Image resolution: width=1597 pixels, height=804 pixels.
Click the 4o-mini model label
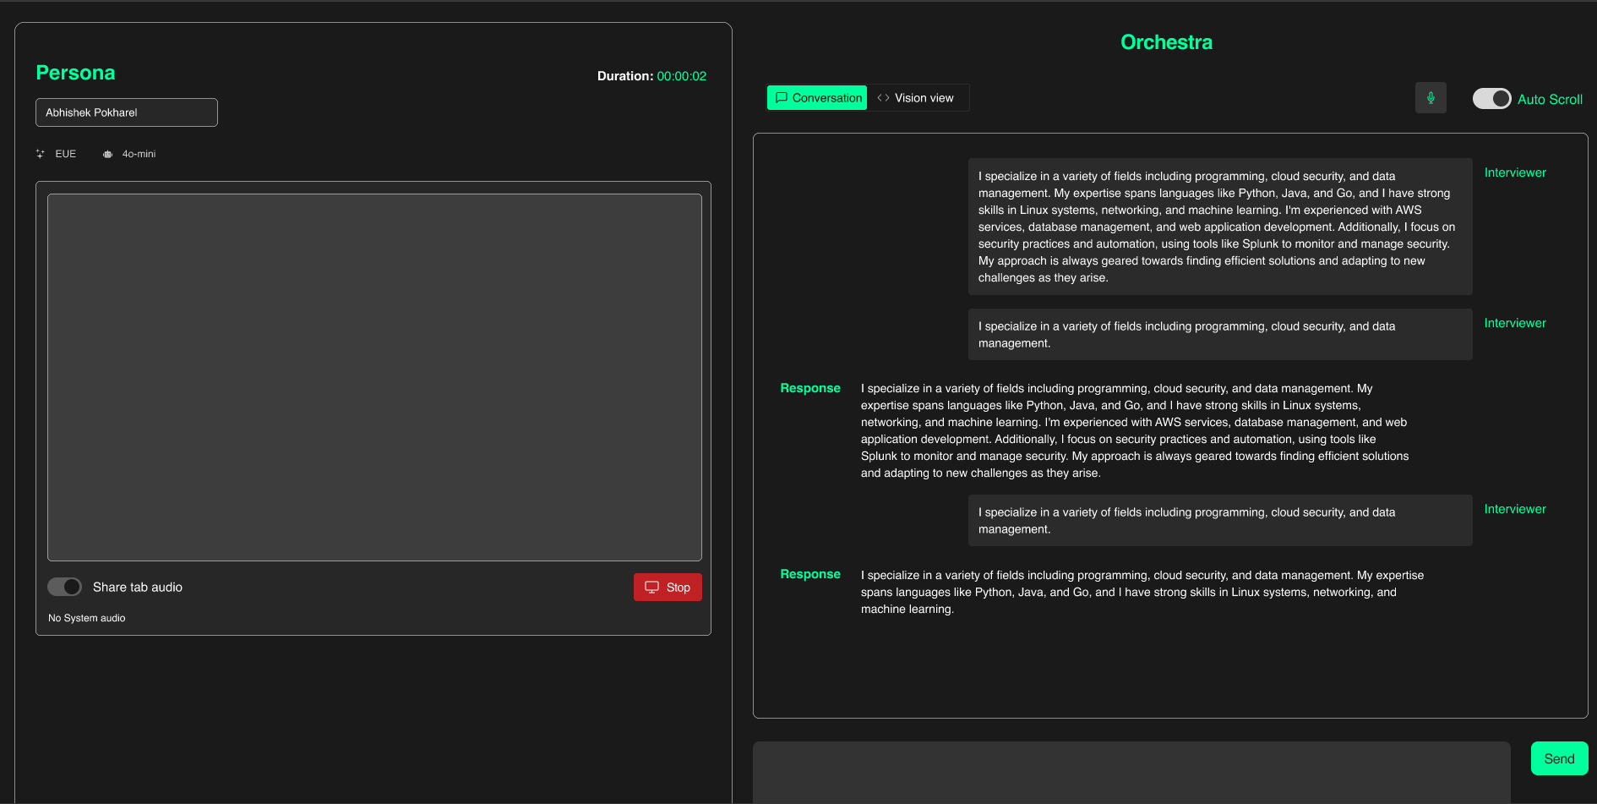(x=139, y=154)
